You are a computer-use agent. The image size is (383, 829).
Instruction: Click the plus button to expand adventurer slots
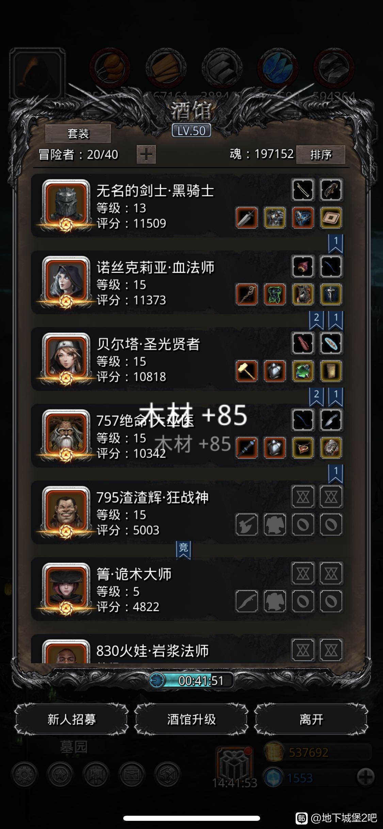tap(146, 155)
